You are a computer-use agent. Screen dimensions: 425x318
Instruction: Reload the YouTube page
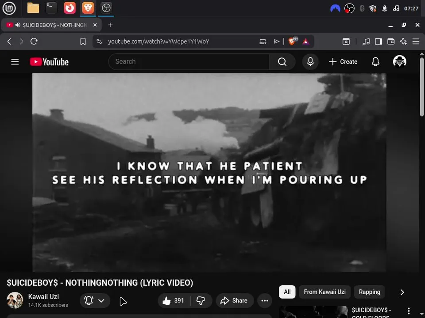coord(34,42)
